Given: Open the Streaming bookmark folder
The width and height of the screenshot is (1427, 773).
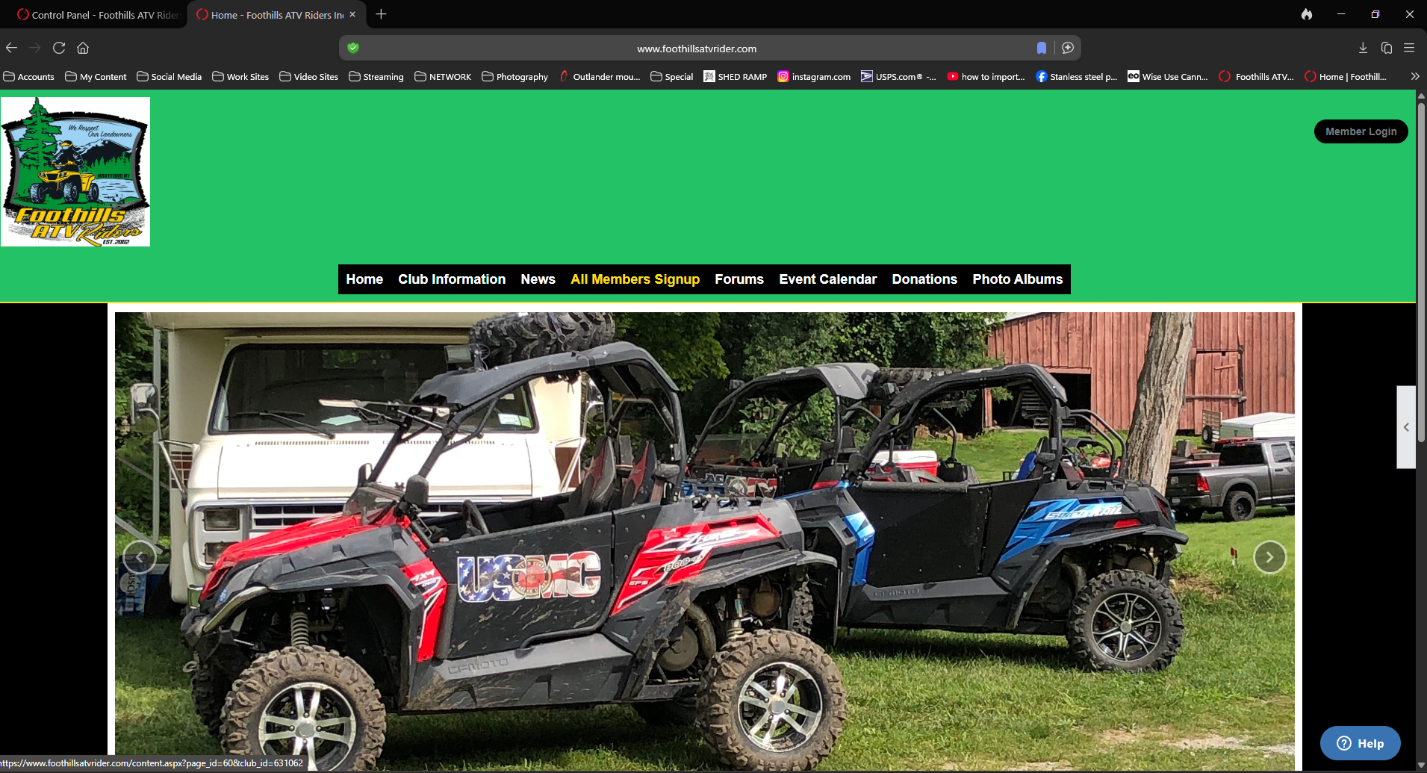Looking at the screenshot, I should [376, 76].
